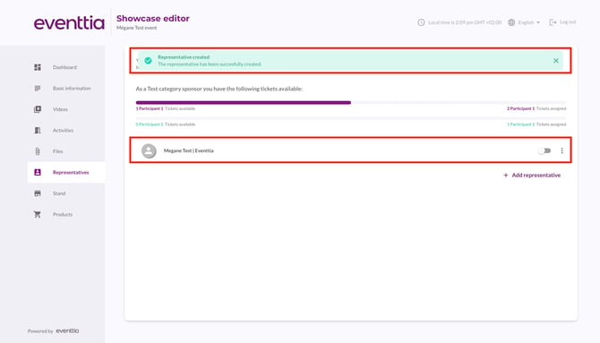Image resolution: width=600 pixels, height=343 pixels.
Task: Click the globe language icon
Action: [x=511, y=22]
